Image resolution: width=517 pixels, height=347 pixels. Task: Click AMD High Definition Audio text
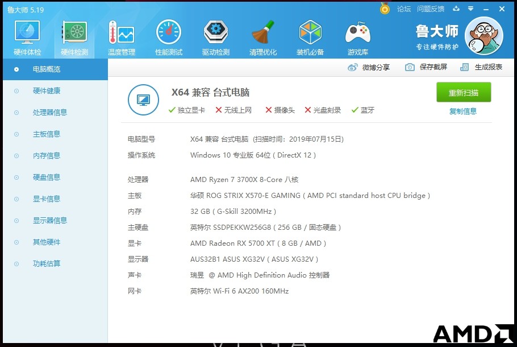[x=260, y=275]
